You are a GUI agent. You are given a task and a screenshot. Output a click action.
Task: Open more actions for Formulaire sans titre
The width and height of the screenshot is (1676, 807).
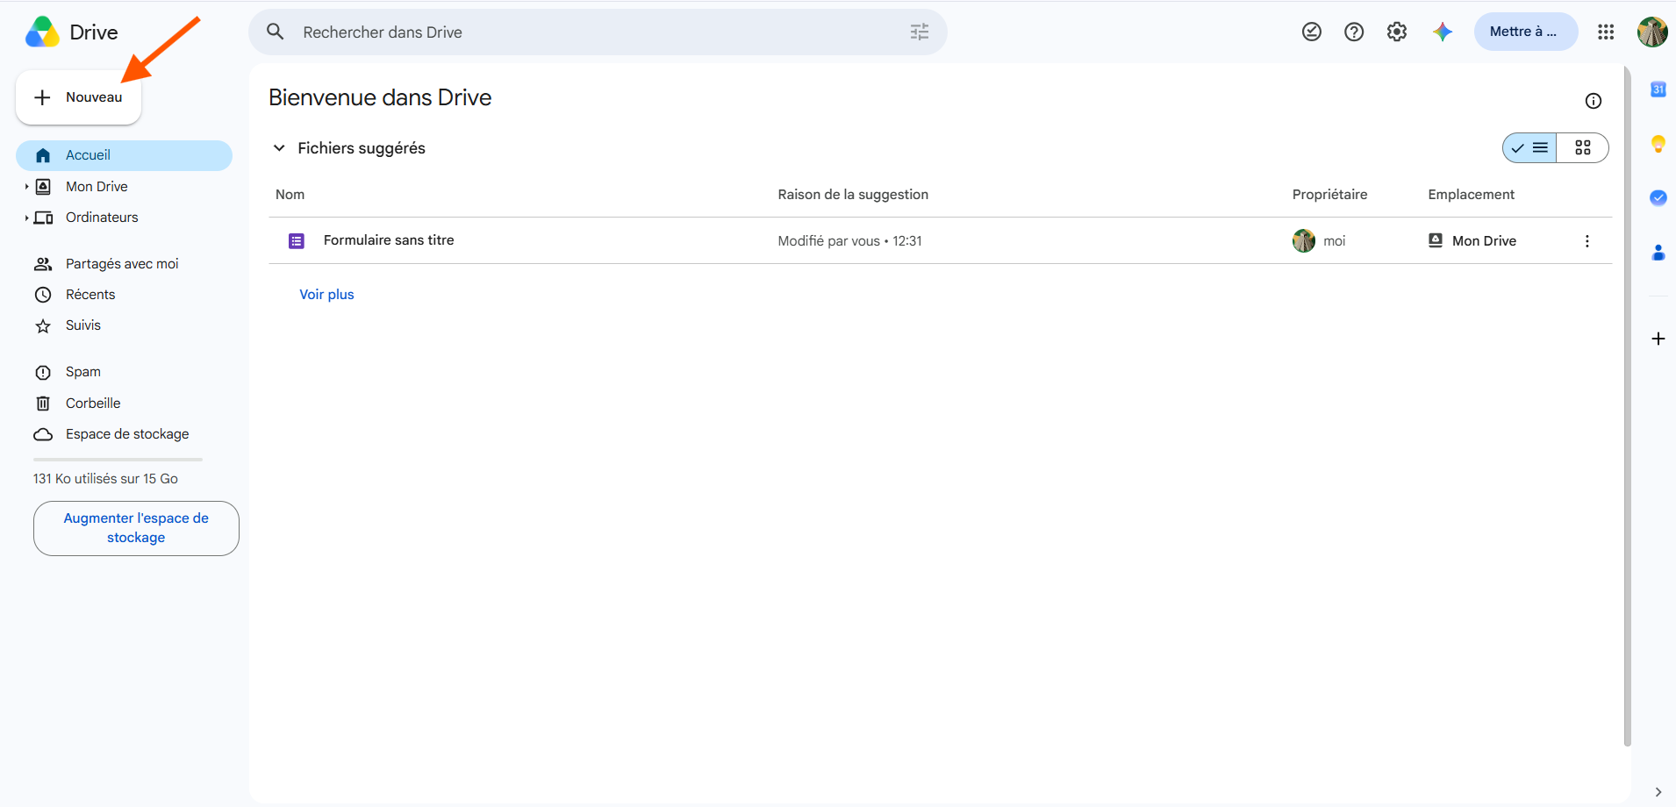1587,241
